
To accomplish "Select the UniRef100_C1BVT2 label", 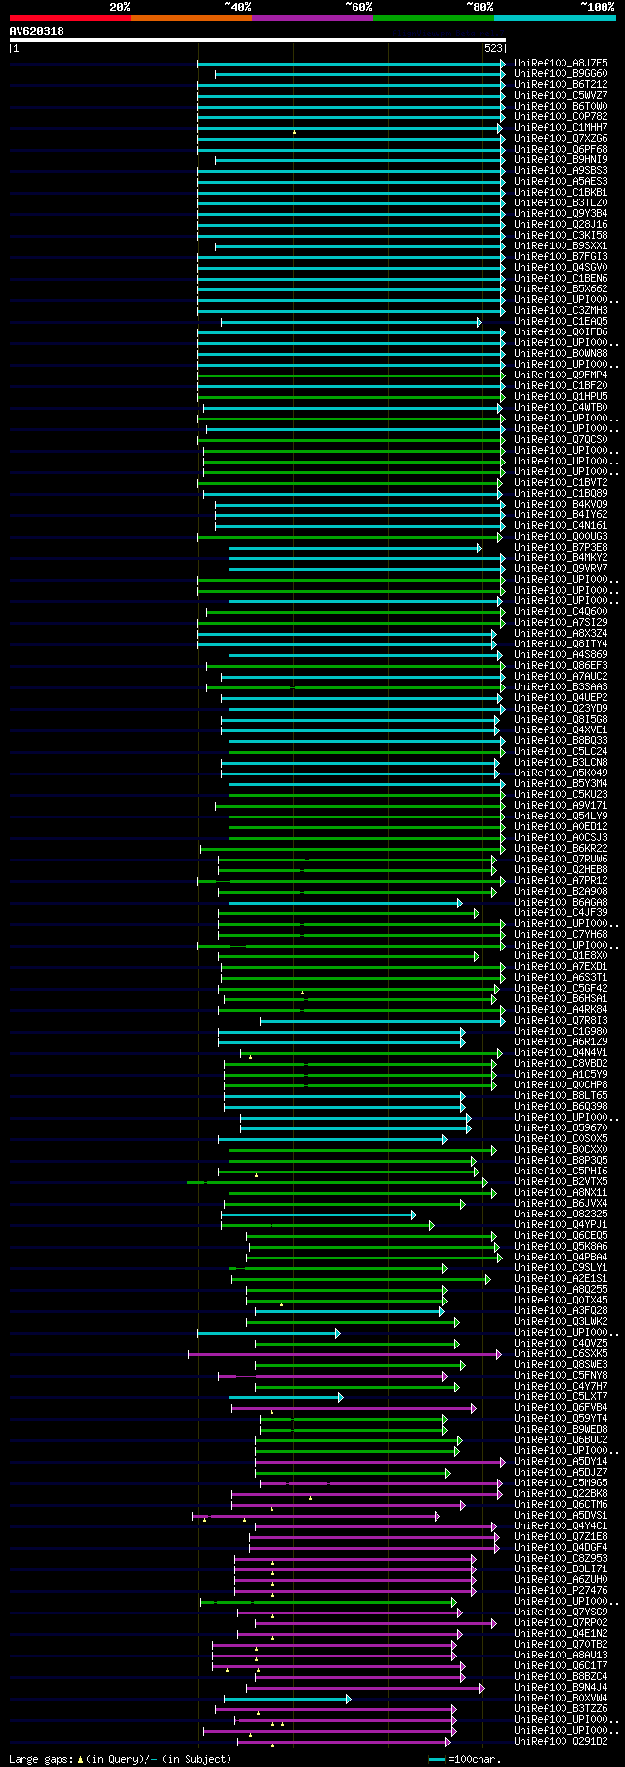I will click(x=561, y=482).
